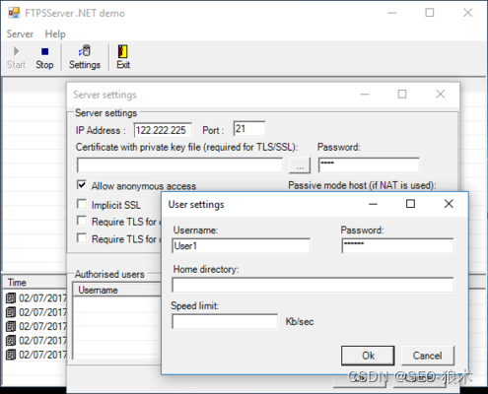Click the last log entry's document icon
This screenshot has height=394, width=488.
pyautogui.click(x=11, y=355)
